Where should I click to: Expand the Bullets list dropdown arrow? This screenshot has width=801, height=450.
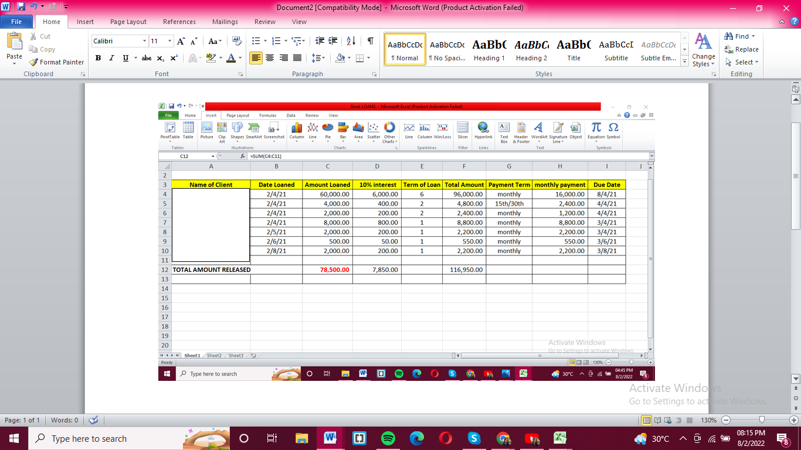click(266, 41)
